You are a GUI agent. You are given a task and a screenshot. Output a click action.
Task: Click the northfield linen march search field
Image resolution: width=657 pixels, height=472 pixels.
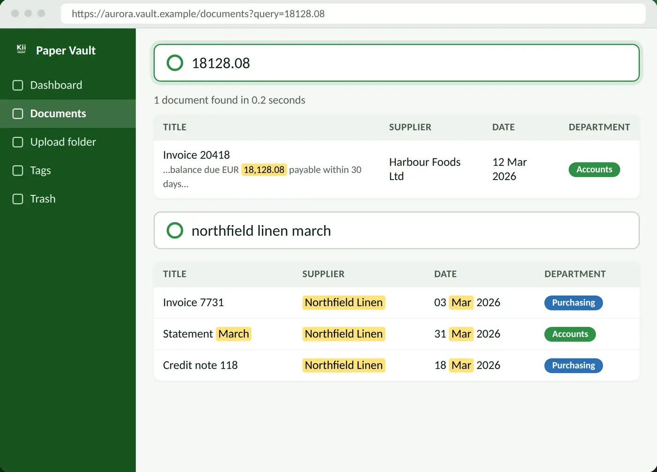click(x=397, y=231)
